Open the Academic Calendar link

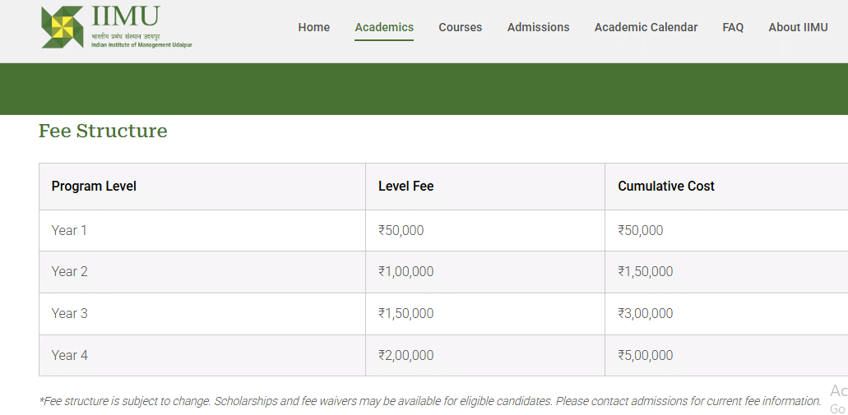coord(646,27)
